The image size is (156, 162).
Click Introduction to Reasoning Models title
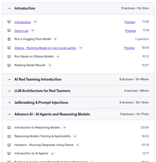[37, 128]
